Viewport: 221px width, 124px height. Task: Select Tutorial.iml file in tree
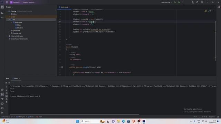point(17,33)
